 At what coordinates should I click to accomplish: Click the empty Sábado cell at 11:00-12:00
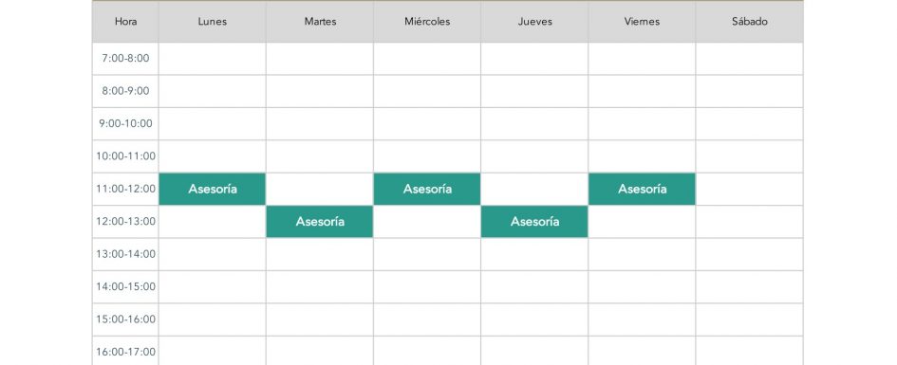[x=750, y=189]
